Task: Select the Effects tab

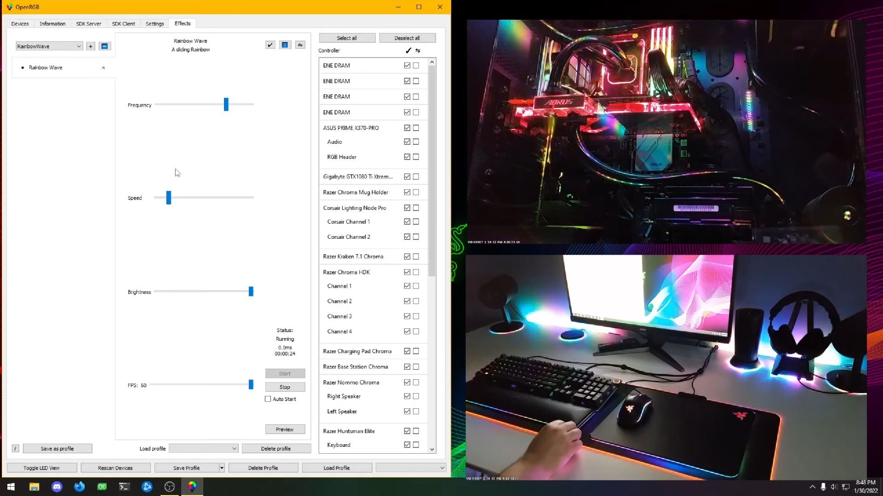Action: coord(183,23)
